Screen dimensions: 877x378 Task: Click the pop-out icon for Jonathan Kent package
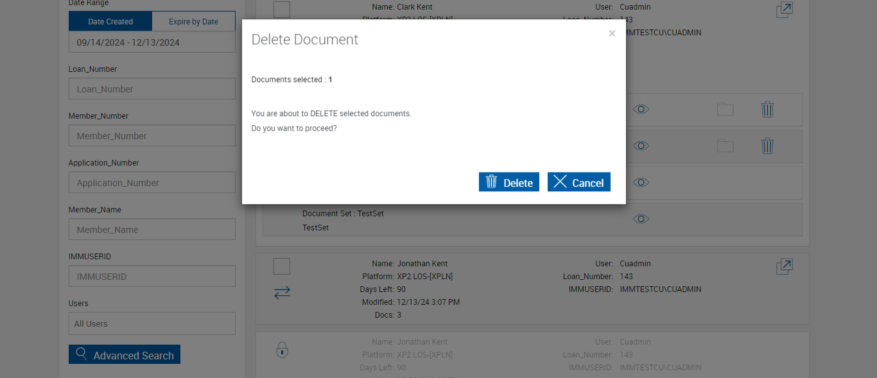(x=784, y=266)
